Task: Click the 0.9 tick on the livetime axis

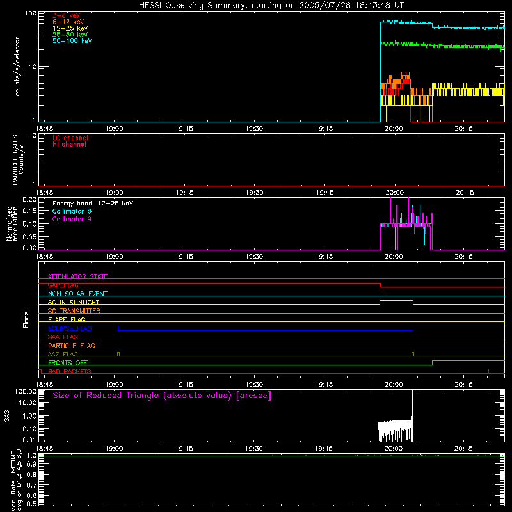Action: pos(31,465)
